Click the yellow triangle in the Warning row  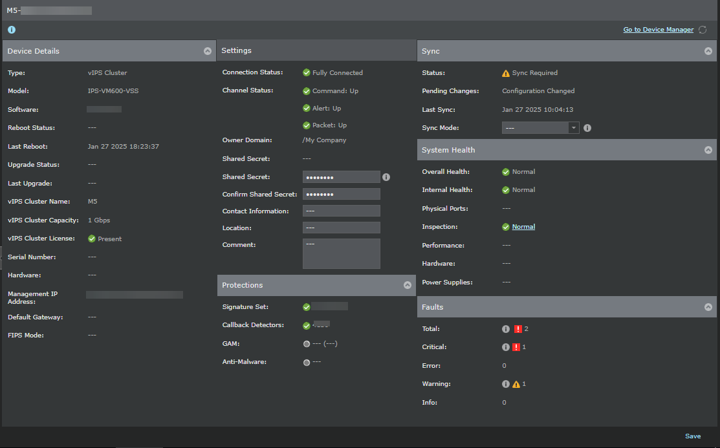[516, 384]
